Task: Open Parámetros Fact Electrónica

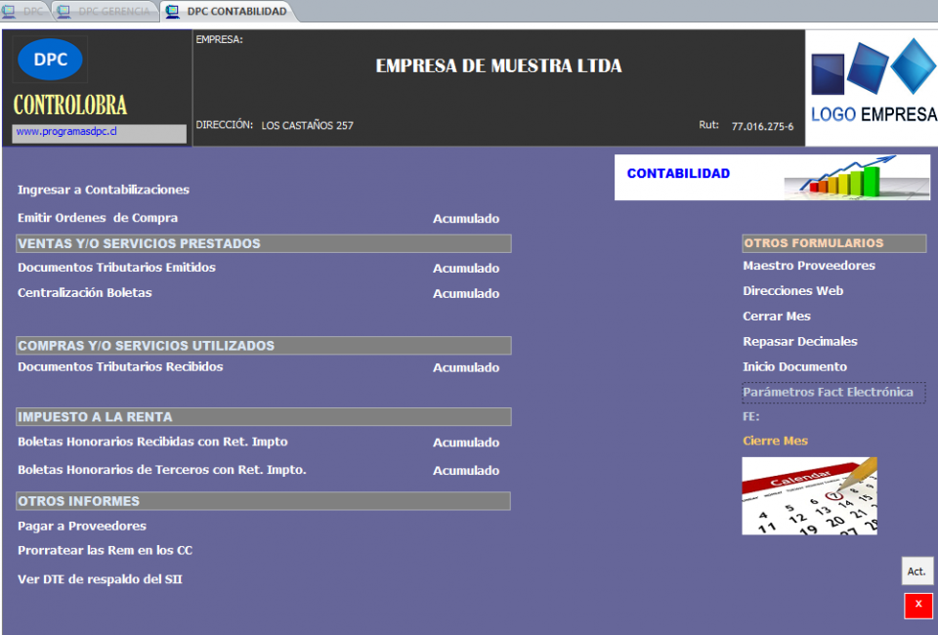Action: point(828,393)
